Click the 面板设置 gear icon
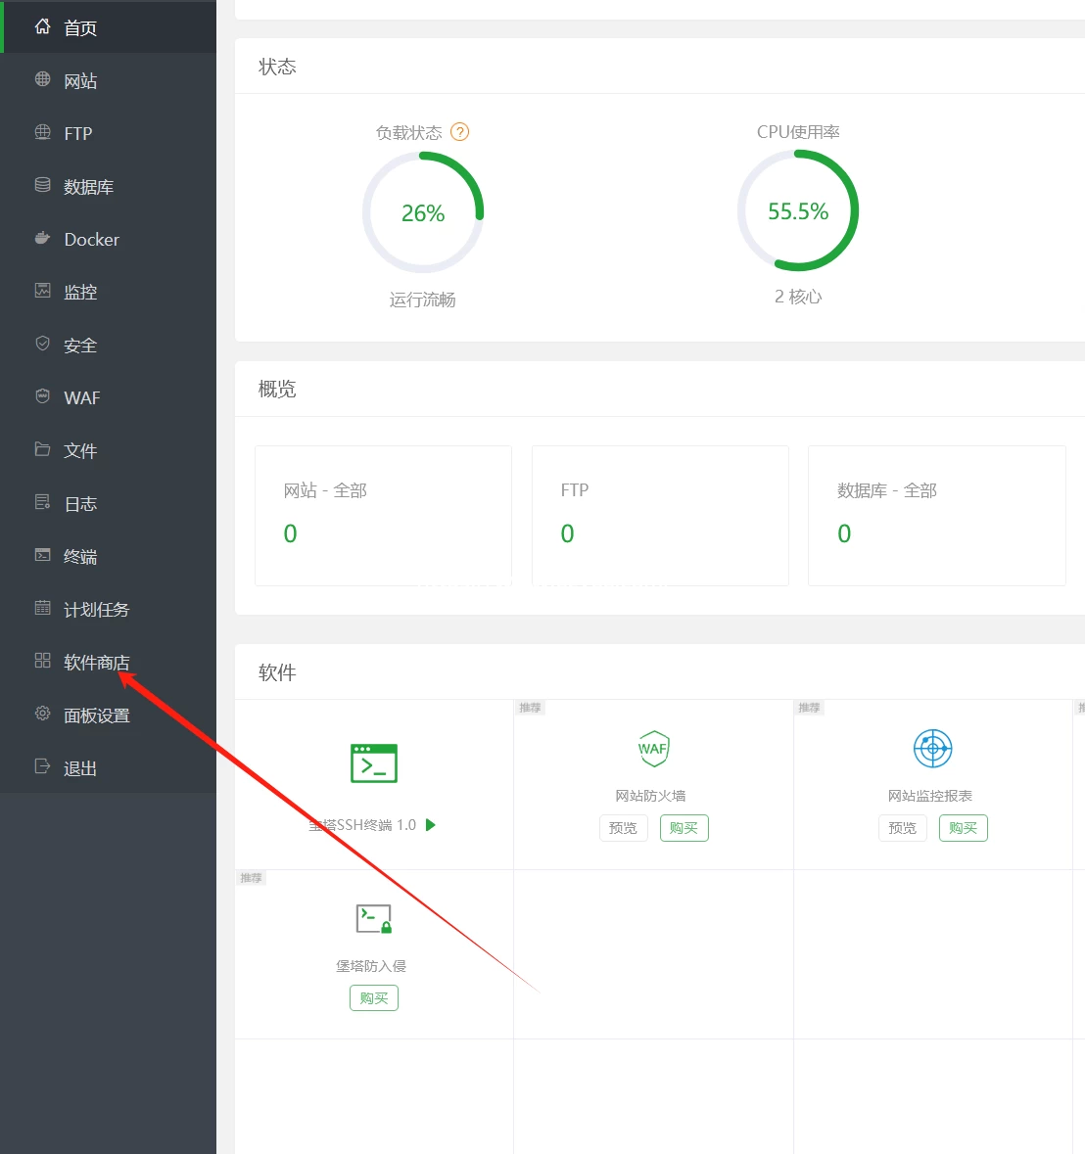This screenshot has width=1085, height=1154. click(43, 714)
